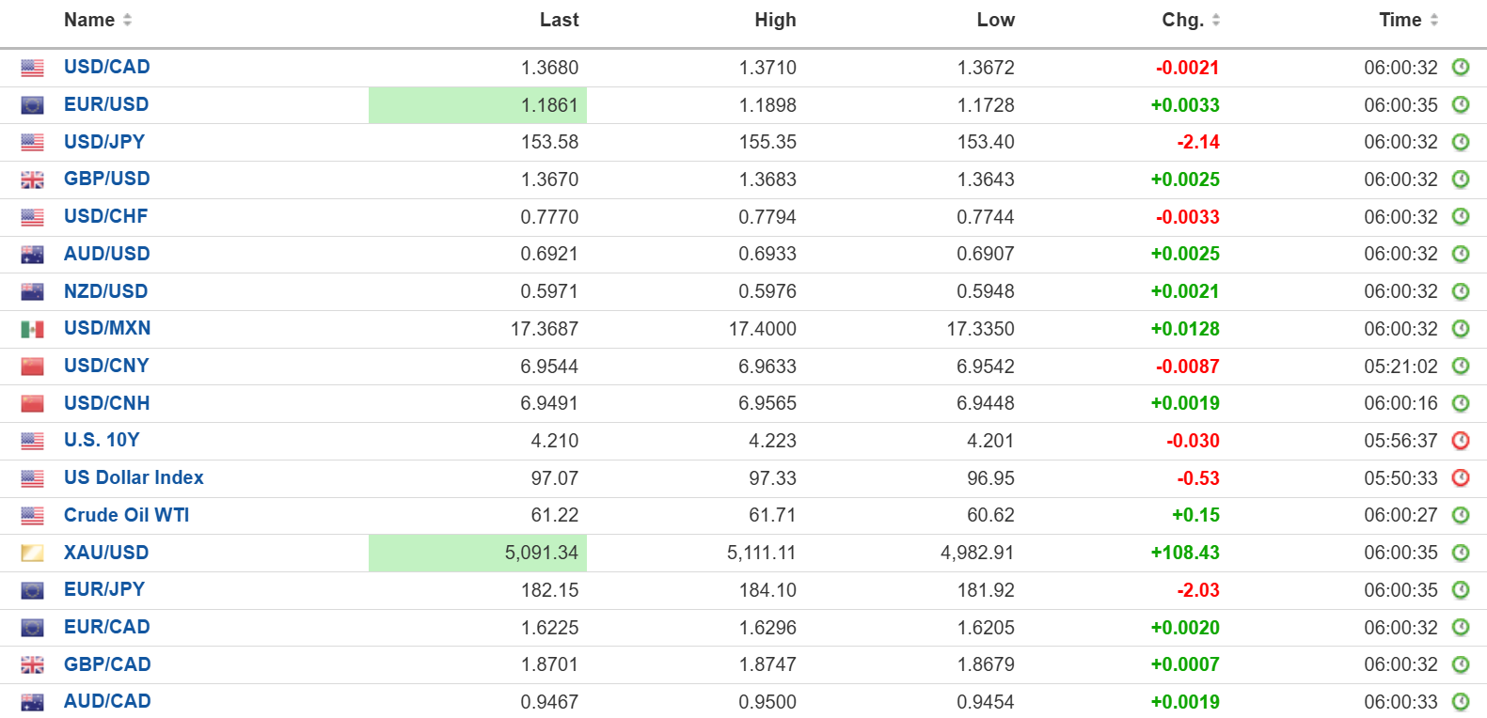This screenshot has height=718, width=1487.
Task: Open the GBP/USD currency pair
Action: coord(106,179)
